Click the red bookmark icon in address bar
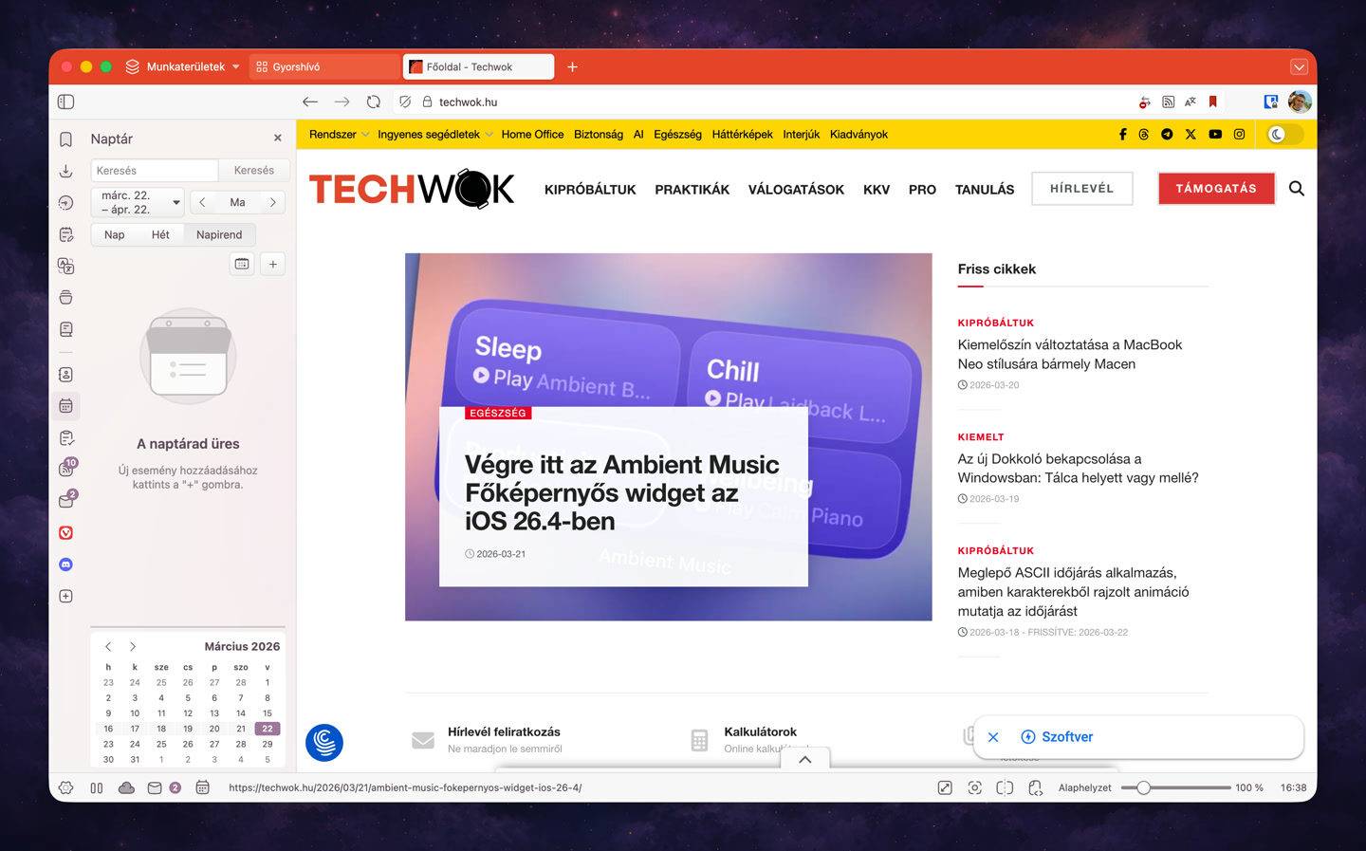The image size is (1366, 851). [1212, 102]
